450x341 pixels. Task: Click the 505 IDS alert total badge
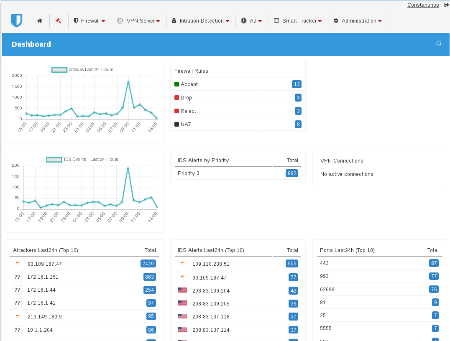[292, 264]
